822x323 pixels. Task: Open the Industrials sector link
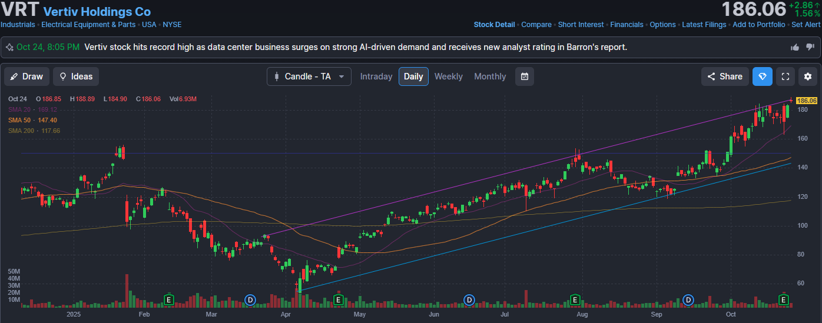point(18,25)
